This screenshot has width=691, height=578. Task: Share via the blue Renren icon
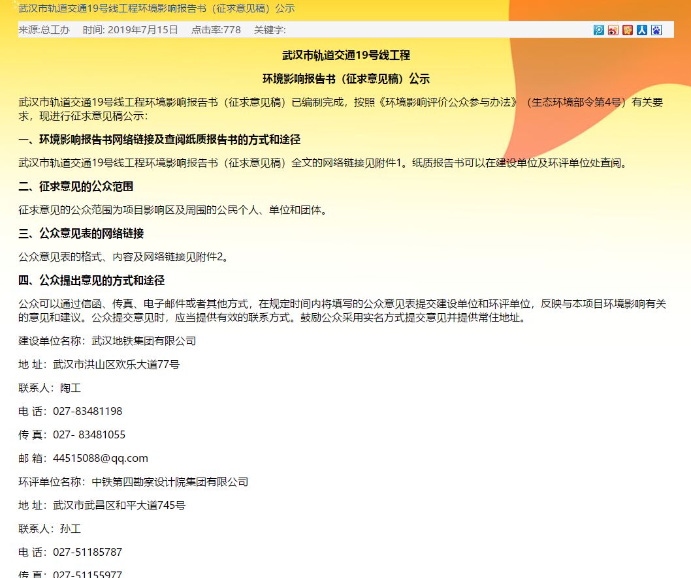pyautogui.click(x=642, y=30)
